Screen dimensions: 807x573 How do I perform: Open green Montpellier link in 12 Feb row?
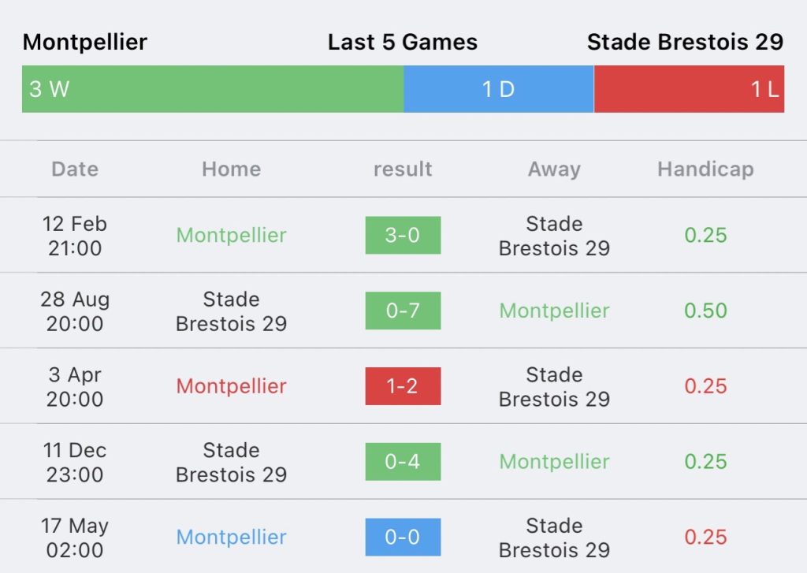232,236
